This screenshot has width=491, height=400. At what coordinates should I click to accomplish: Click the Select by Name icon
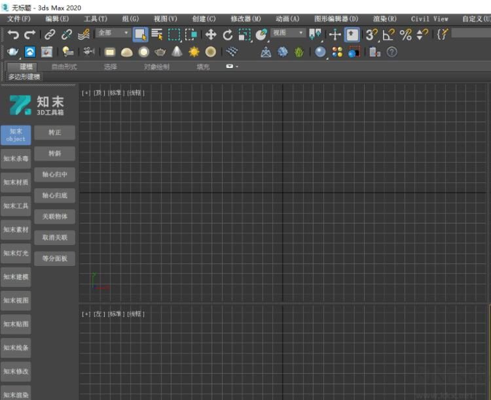click(157, 35)
